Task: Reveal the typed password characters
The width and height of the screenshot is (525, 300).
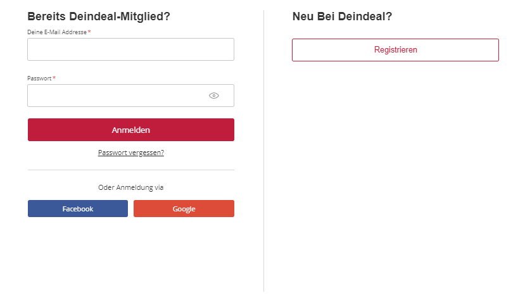Action: (214, 96)
